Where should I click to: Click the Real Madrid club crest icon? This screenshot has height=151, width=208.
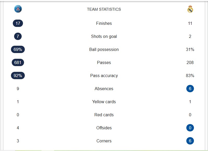190,9
